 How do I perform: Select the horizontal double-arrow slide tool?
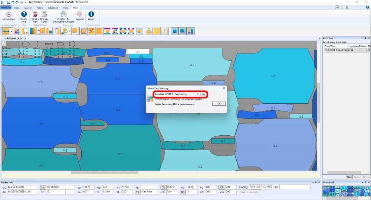(x=6, y=31)
